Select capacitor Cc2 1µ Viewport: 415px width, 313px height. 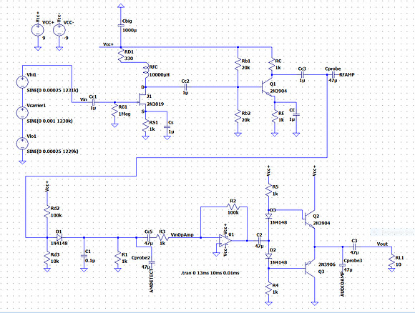click(185, 87)
